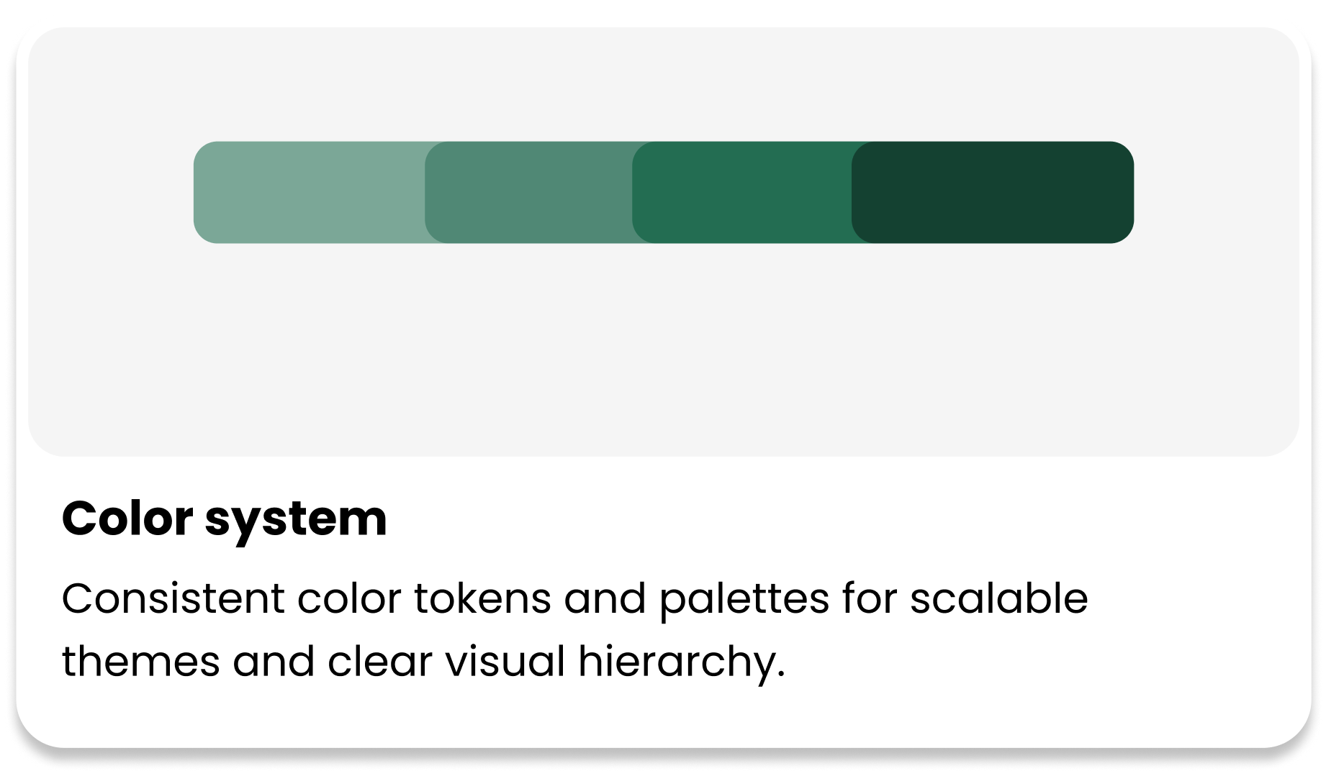The height and width of the screenshot is (771, 1326).
Task: Click the word "scalable" in the description
Action: [x=999, y=598]
